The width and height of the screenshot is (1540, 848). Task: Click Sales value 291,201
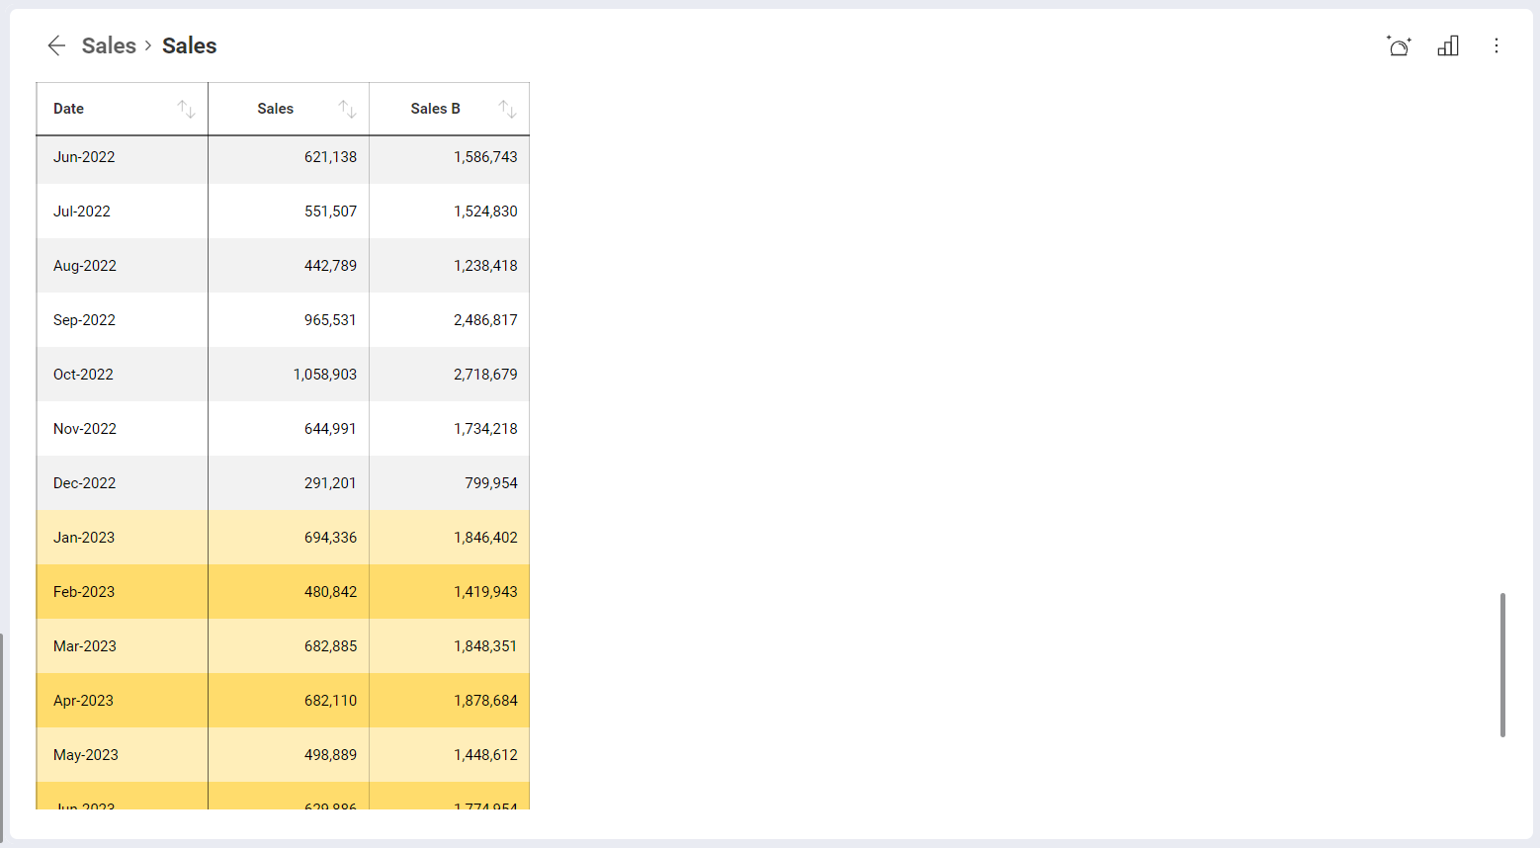[330, 483]
